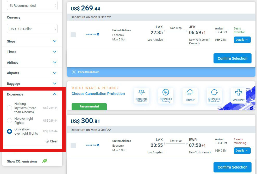Click the green leaf CO₂ emissions icon
The width and height of the screenshot is (257, 174).
(x=45, y=161)
